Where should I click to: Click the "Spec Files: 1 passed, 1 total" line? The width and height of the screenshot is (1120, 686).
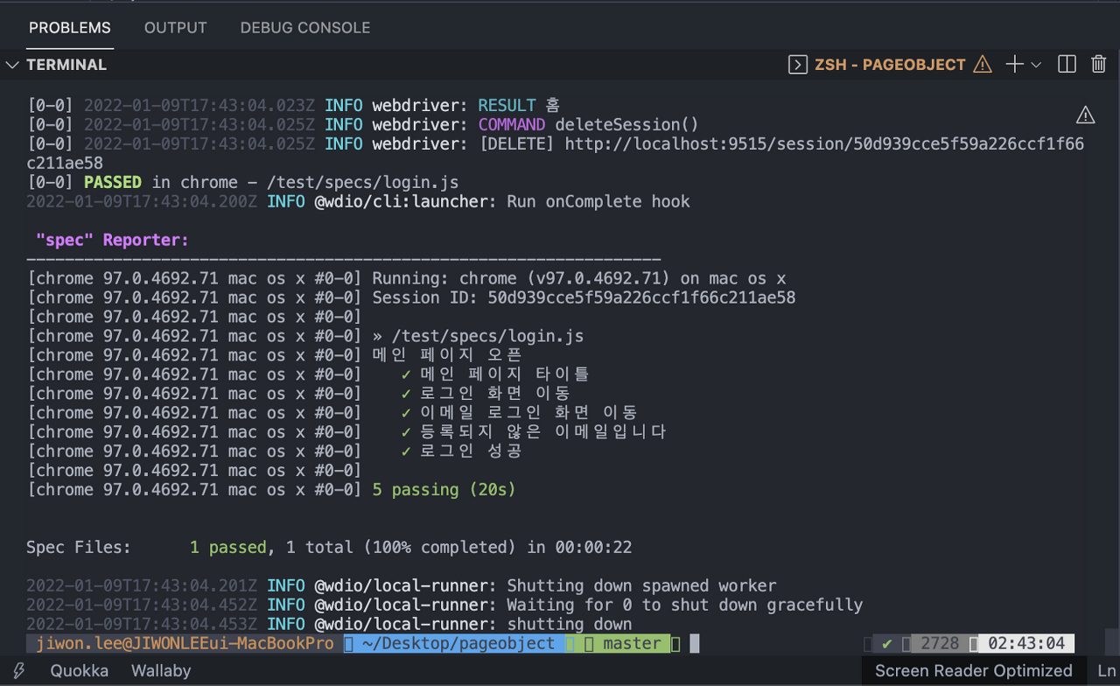tap(329, 548)
